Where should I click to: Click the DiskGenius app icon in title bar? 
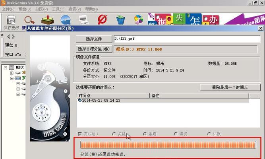(3, 3)
